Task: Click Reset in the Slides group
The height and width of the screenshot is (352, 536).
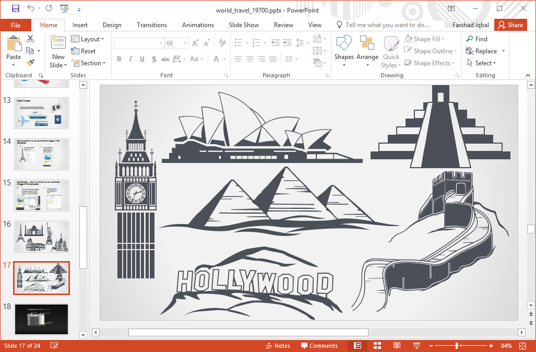Action: click(84, 51)
